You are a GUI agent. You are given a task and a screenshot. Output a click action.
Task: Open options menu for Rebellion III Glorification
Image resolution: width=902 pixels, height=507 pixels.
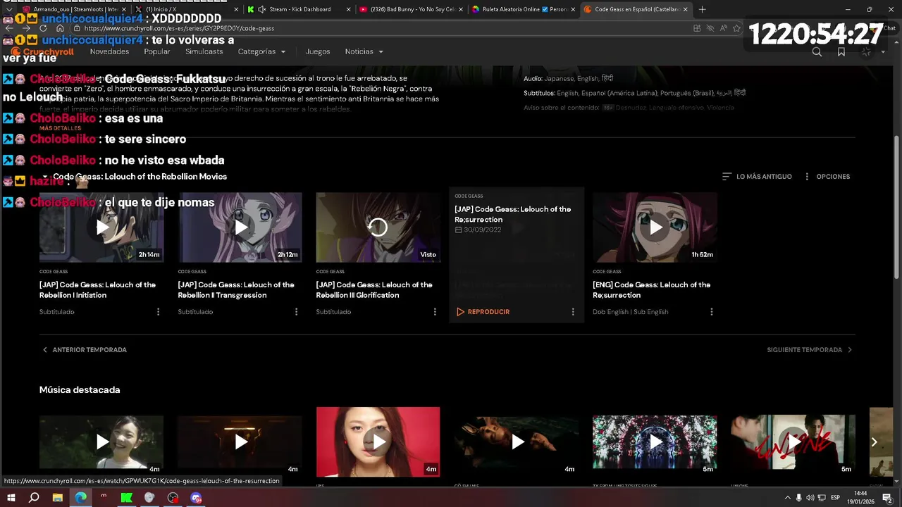click(435, 312)
